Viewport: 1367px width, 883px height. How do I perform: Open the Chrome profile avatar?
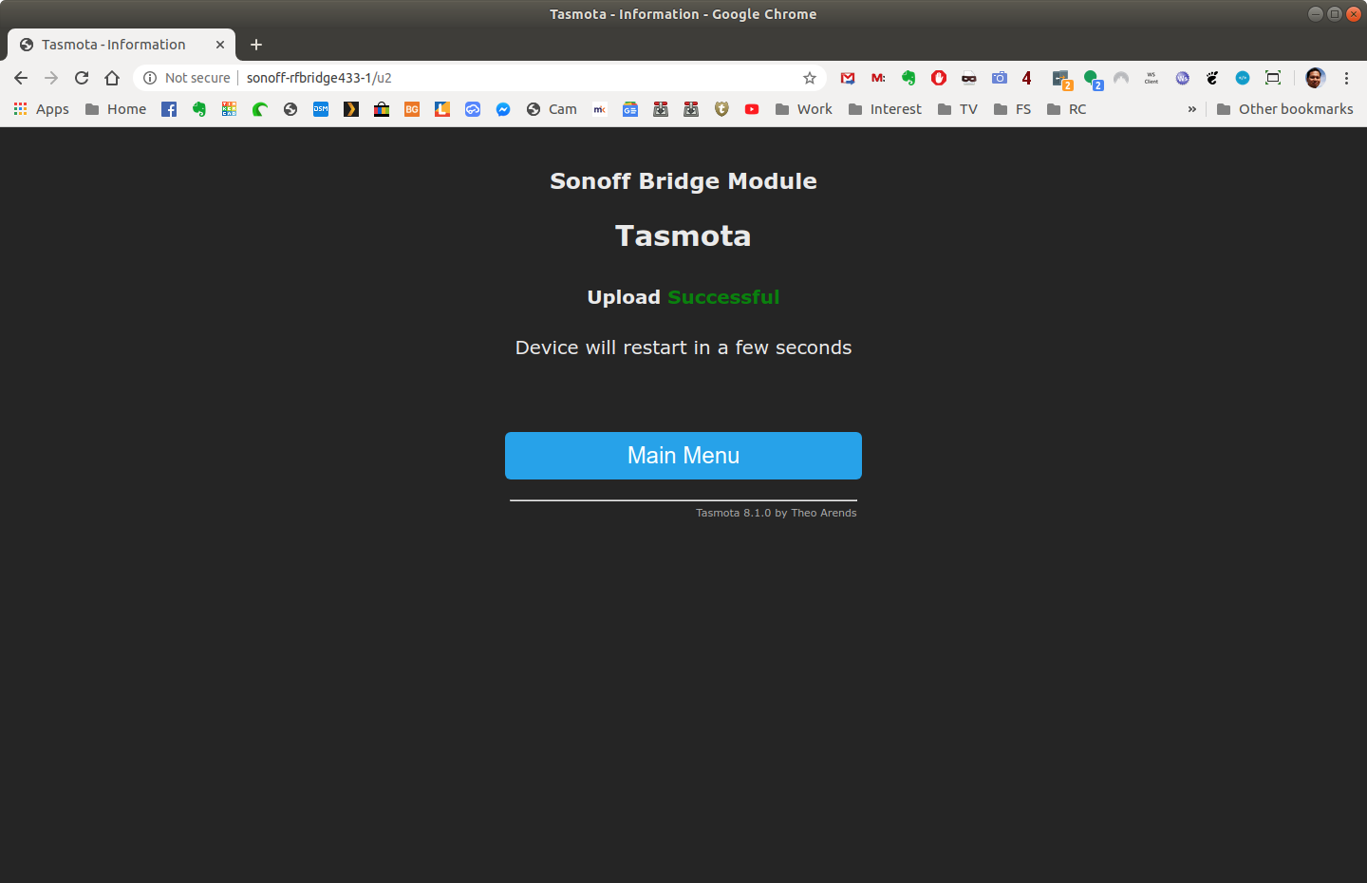click(x=1315, y=78)
